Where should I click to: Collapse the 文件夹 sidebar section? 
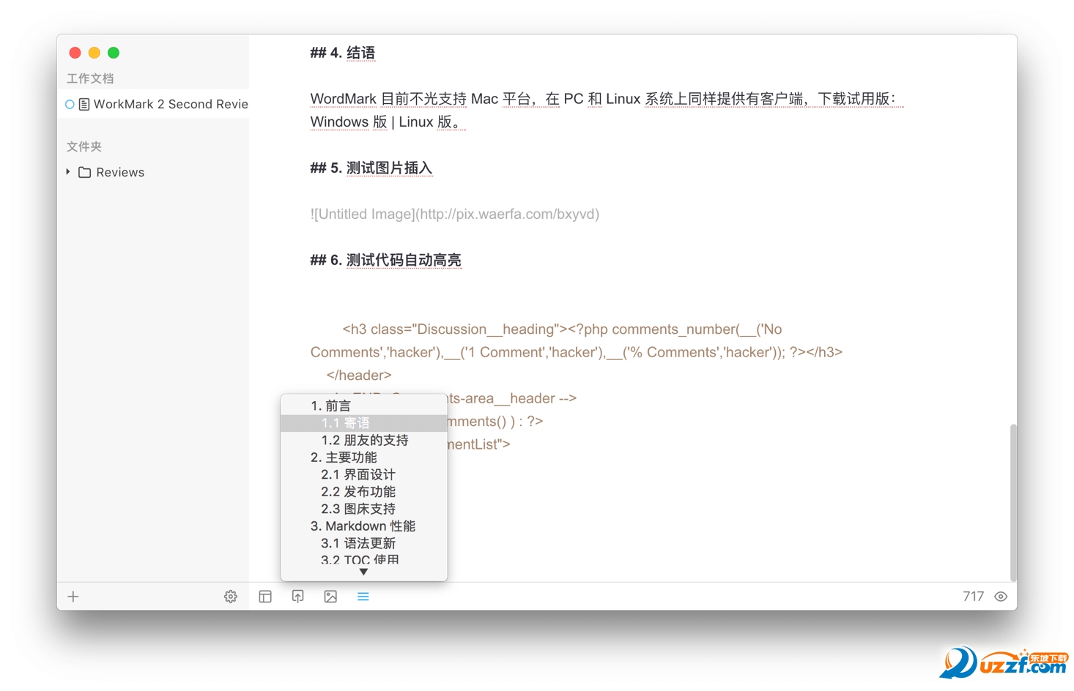click(84, 146)
